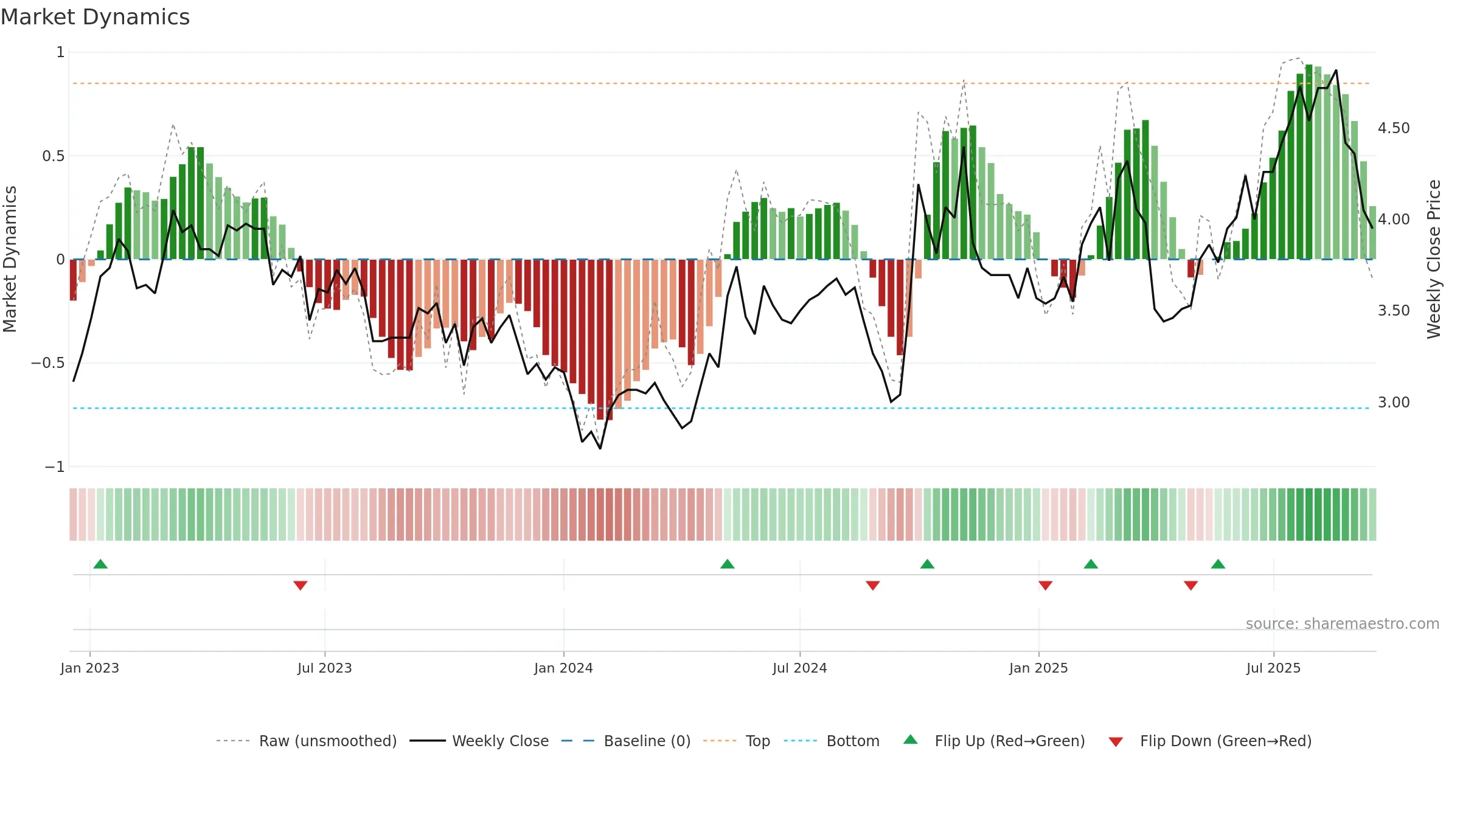Click the Jul 2024 axis label
The image size is (1460, 821).
pos(800,668)
